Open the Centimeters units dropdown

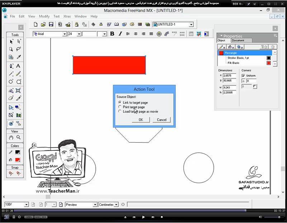[116, 204]
